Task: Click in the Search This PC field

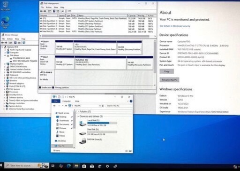Action: pos(119,106)
